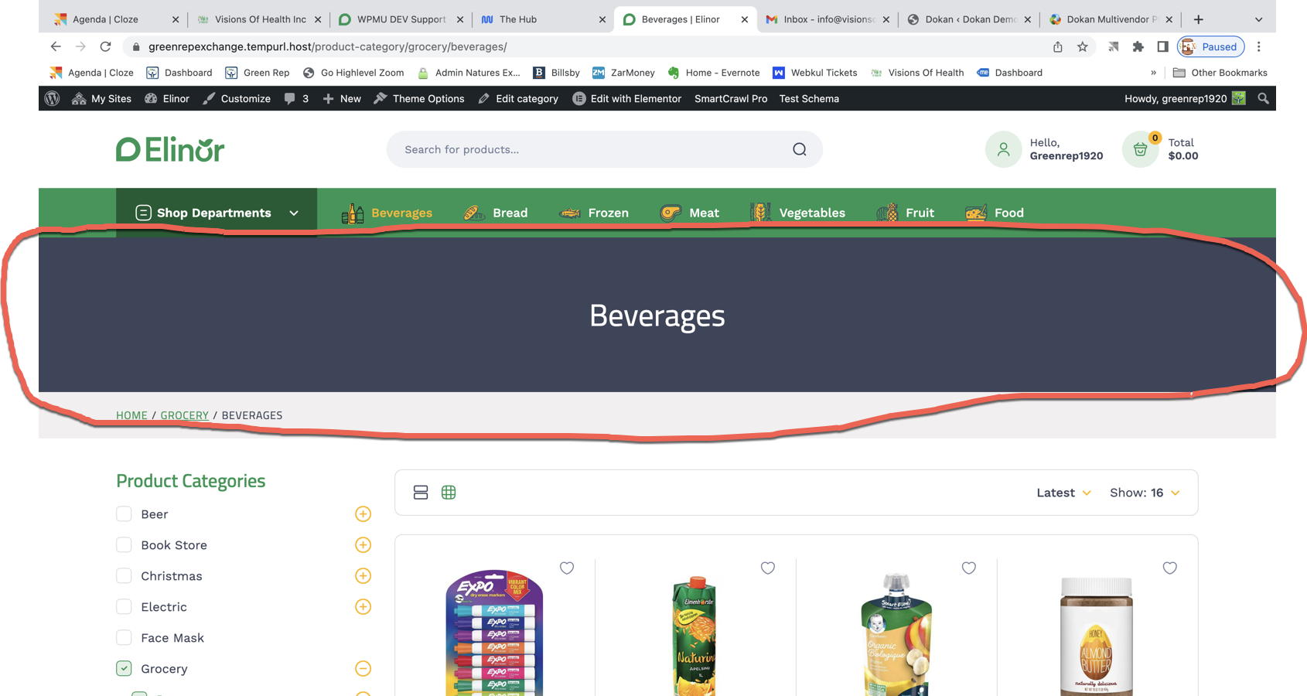Expand Electric subcategories plus icon

(x=363, y=606)
